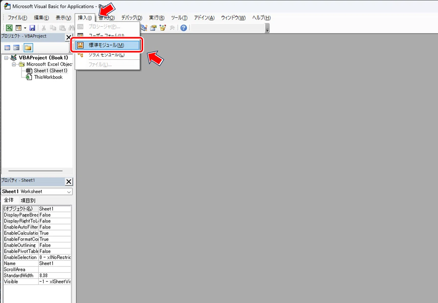Click the EnableSelection xlNoRestrictions value
Screen dimensions: 438x303
(55, 257)
